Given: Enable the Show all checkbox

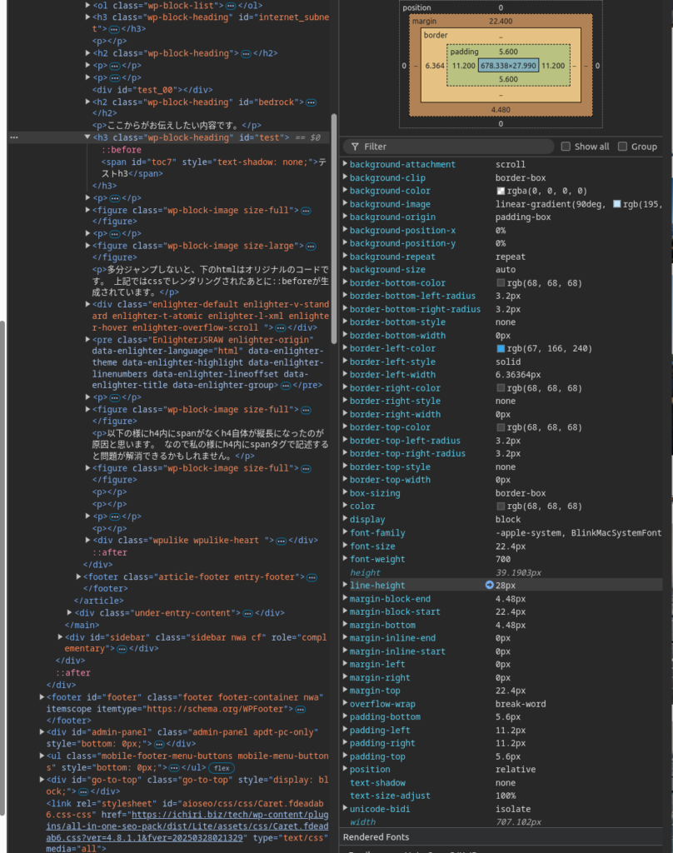Looking at the screenshot, I should [x=566, y=147].
